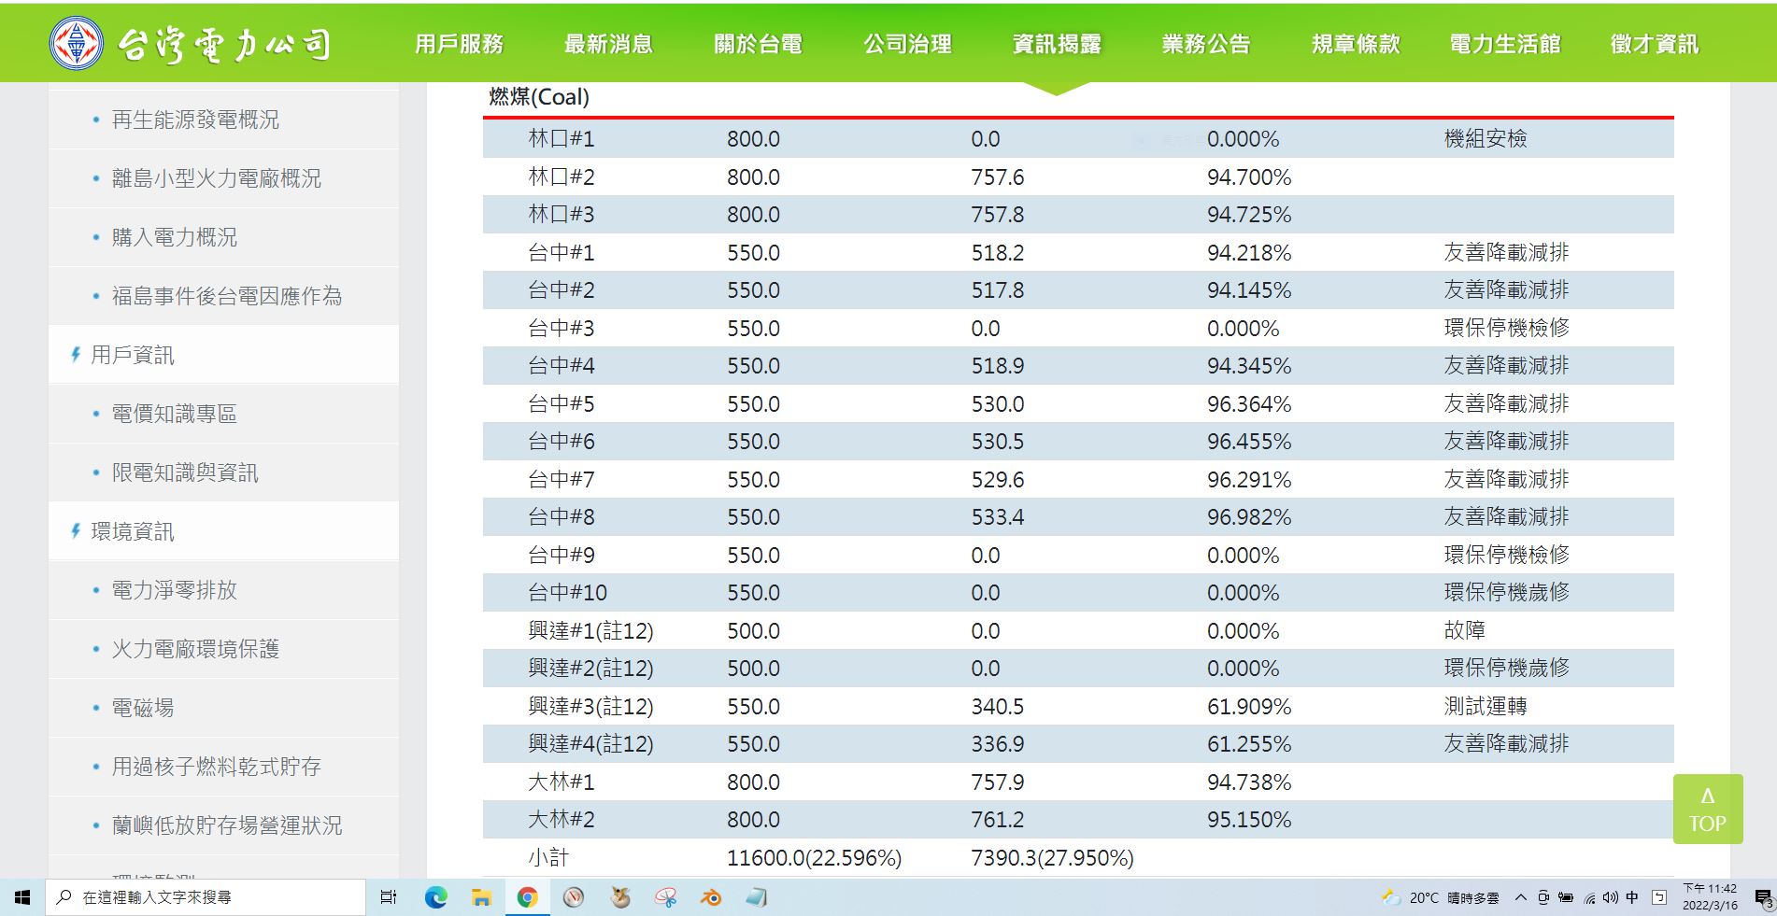Image resolution: width=1777 pixels, height=916 pixels.
Task: Open the Windows notification center
Action: click(x=1763, y=898)
